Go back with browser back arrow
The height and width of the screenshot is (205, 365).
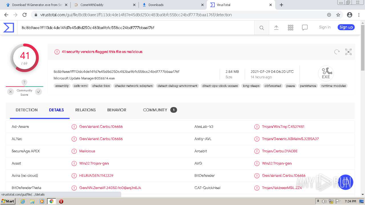[x=6, y=15]
